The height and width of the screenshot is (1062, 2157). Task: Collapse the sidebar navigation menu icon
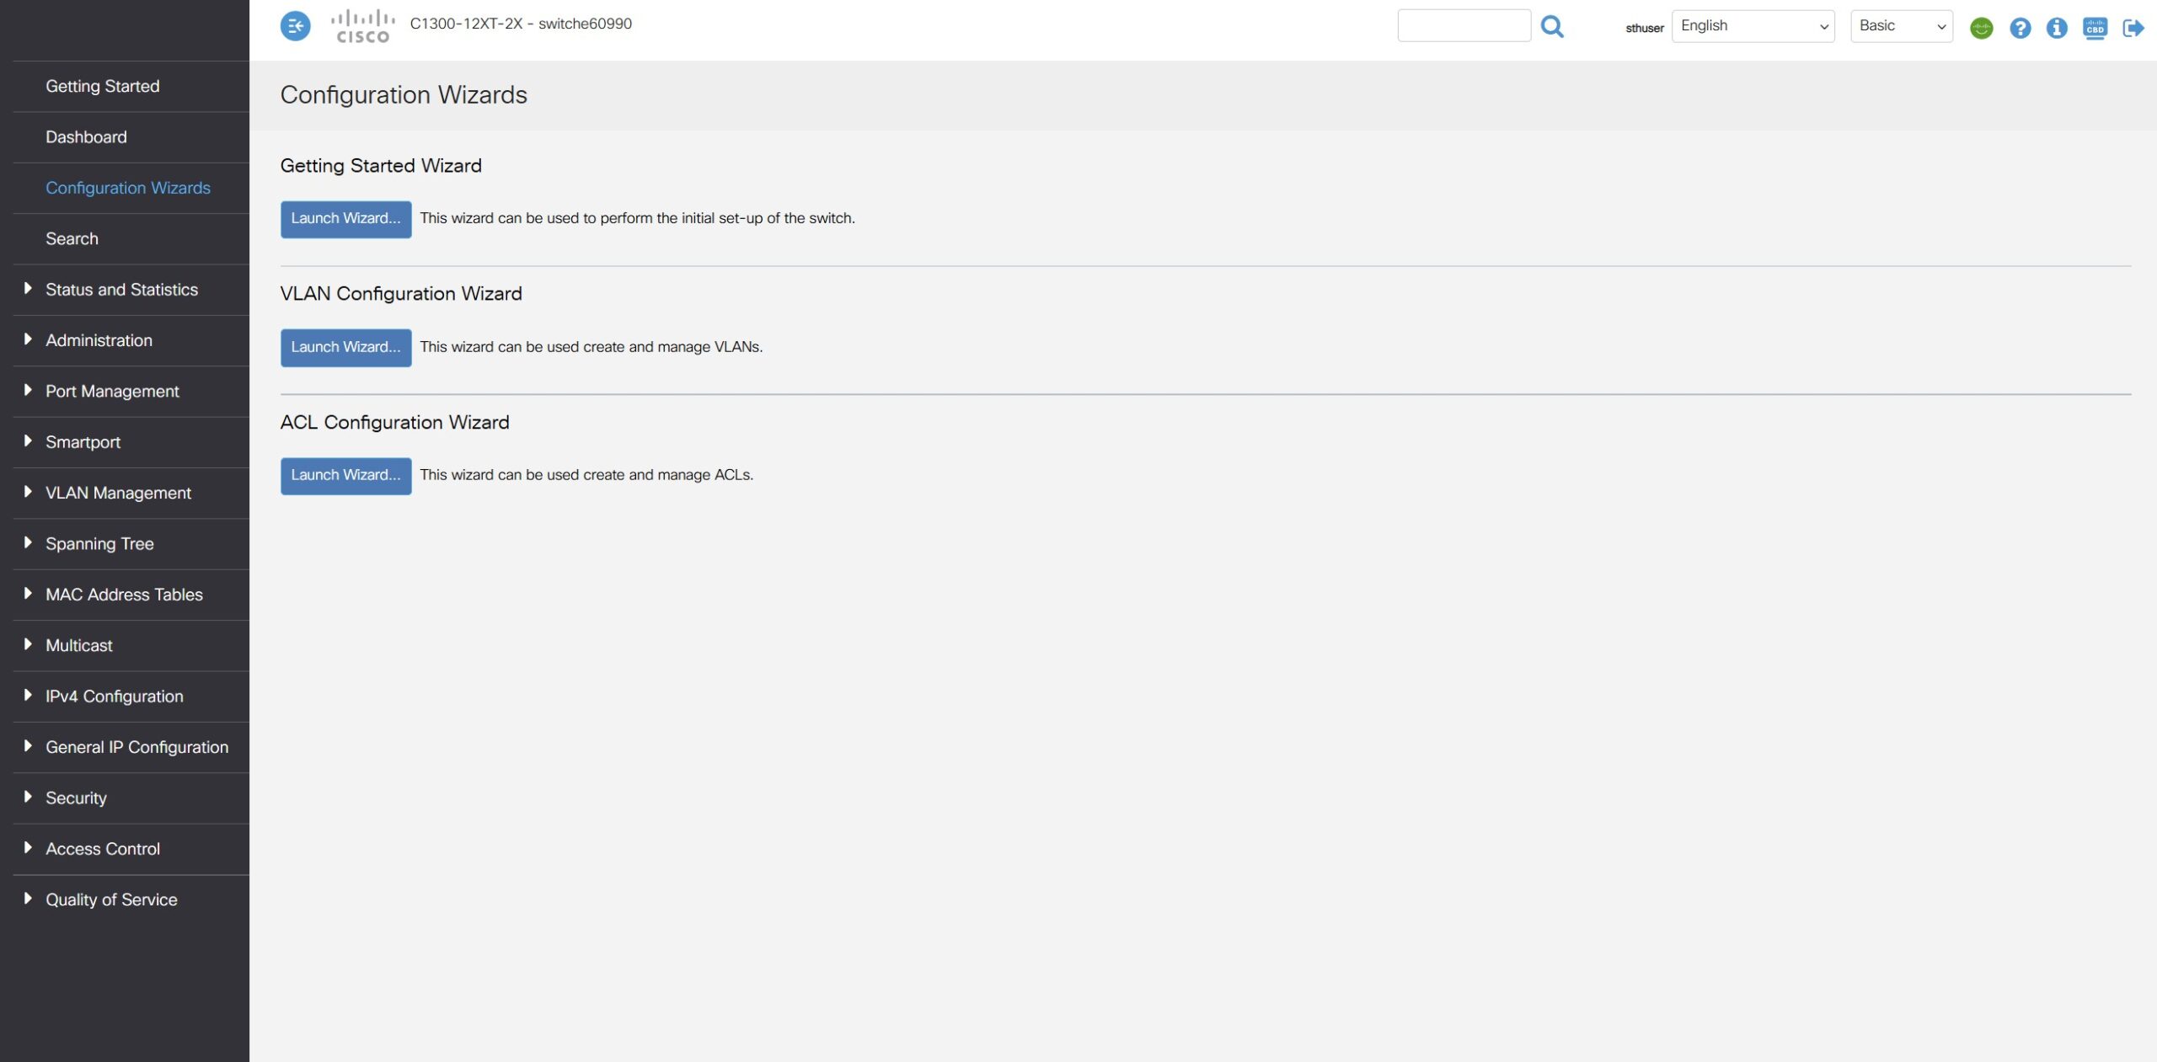click(x=295, y=26)
